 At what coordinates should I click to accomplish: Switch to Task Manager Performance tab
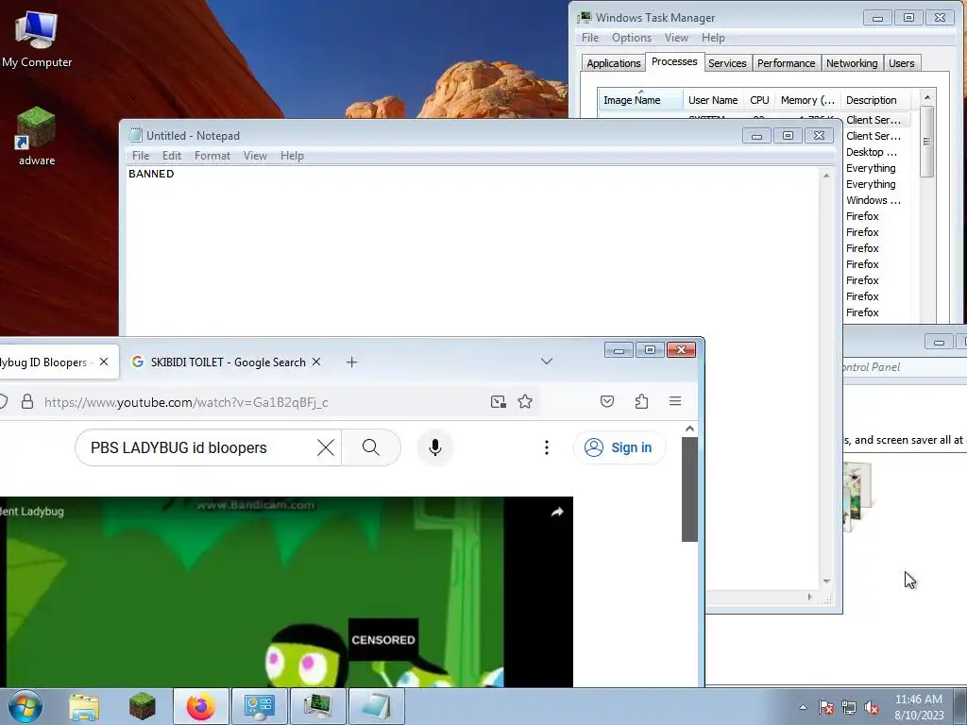pyautogui.click(x=787, y=63)
